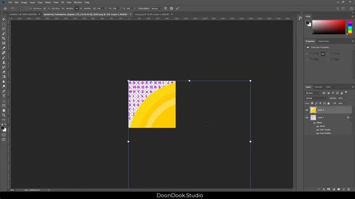
Task: Select the Dodge tool
Action: point(4,86)
